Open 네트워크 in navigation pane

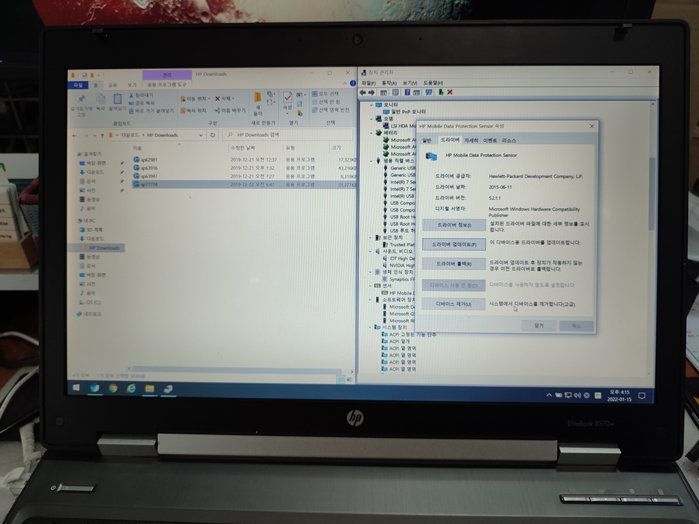point(88,314)
